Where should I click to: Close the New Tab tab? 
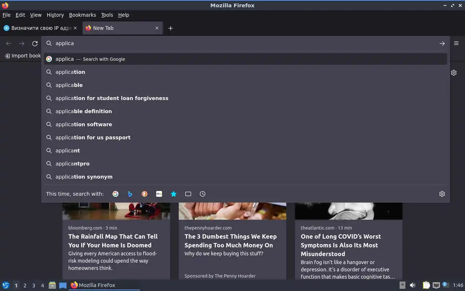pos(157,28)
